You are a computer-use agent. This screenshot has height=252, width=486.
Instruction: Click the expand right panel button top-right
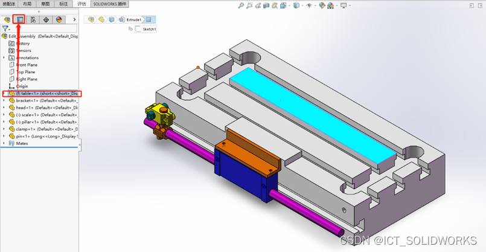tap(481, 5)
